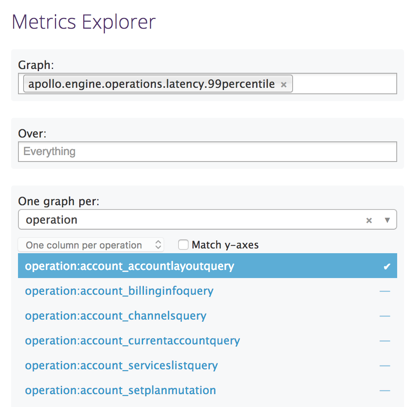Image resolution: width=413 pixels, height=407 pixels.
Task: Click the operation value in One graph per
Action: click(51, 220)
